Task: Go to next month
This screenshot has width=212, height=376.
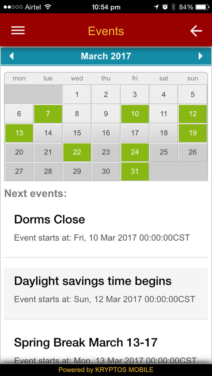Action: pos(200,56)
